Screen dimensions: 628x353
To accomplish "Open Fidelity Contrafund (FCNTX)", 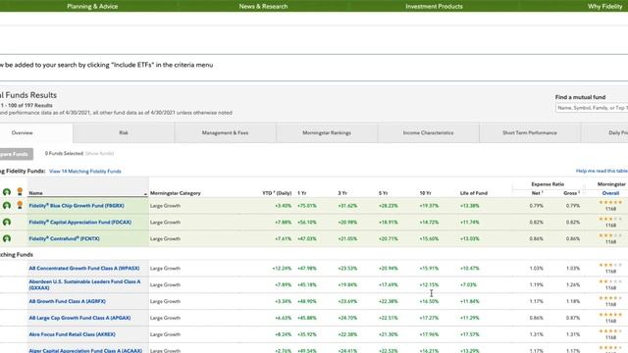I will [64, 238].
